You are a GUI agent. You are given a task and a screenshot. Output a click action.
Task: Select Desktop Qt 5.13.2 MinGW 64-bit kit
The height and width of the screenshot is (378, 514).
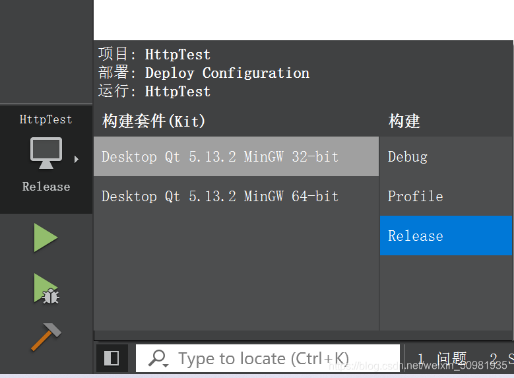tap(236, 196)
